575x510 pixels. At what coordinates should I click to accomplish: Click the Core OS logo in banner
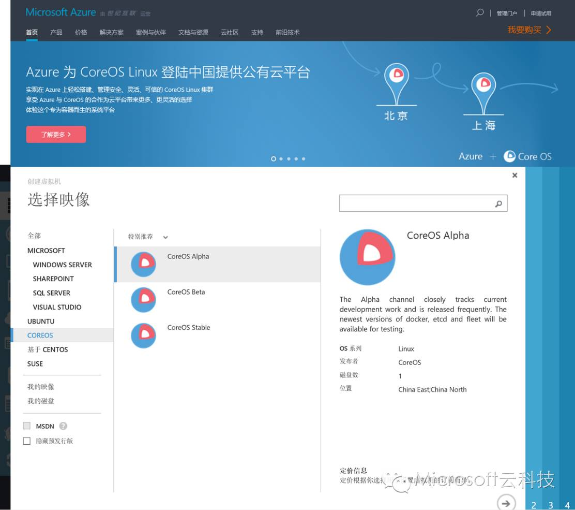point(527,156)
